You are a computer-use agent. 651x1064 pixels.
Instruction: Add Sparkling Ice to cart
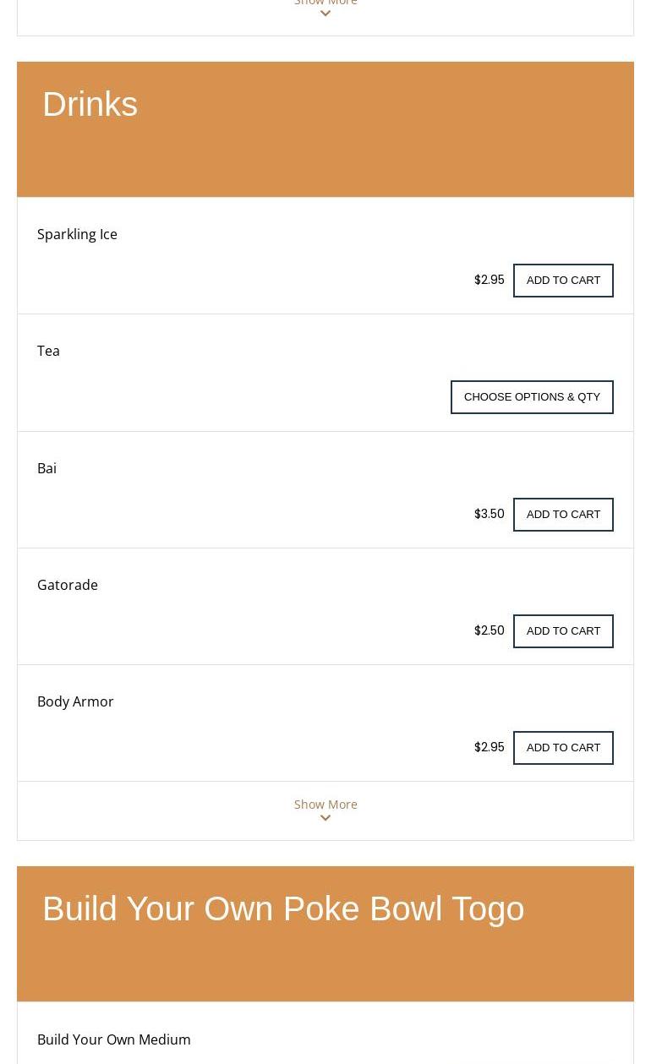(563, 281)
